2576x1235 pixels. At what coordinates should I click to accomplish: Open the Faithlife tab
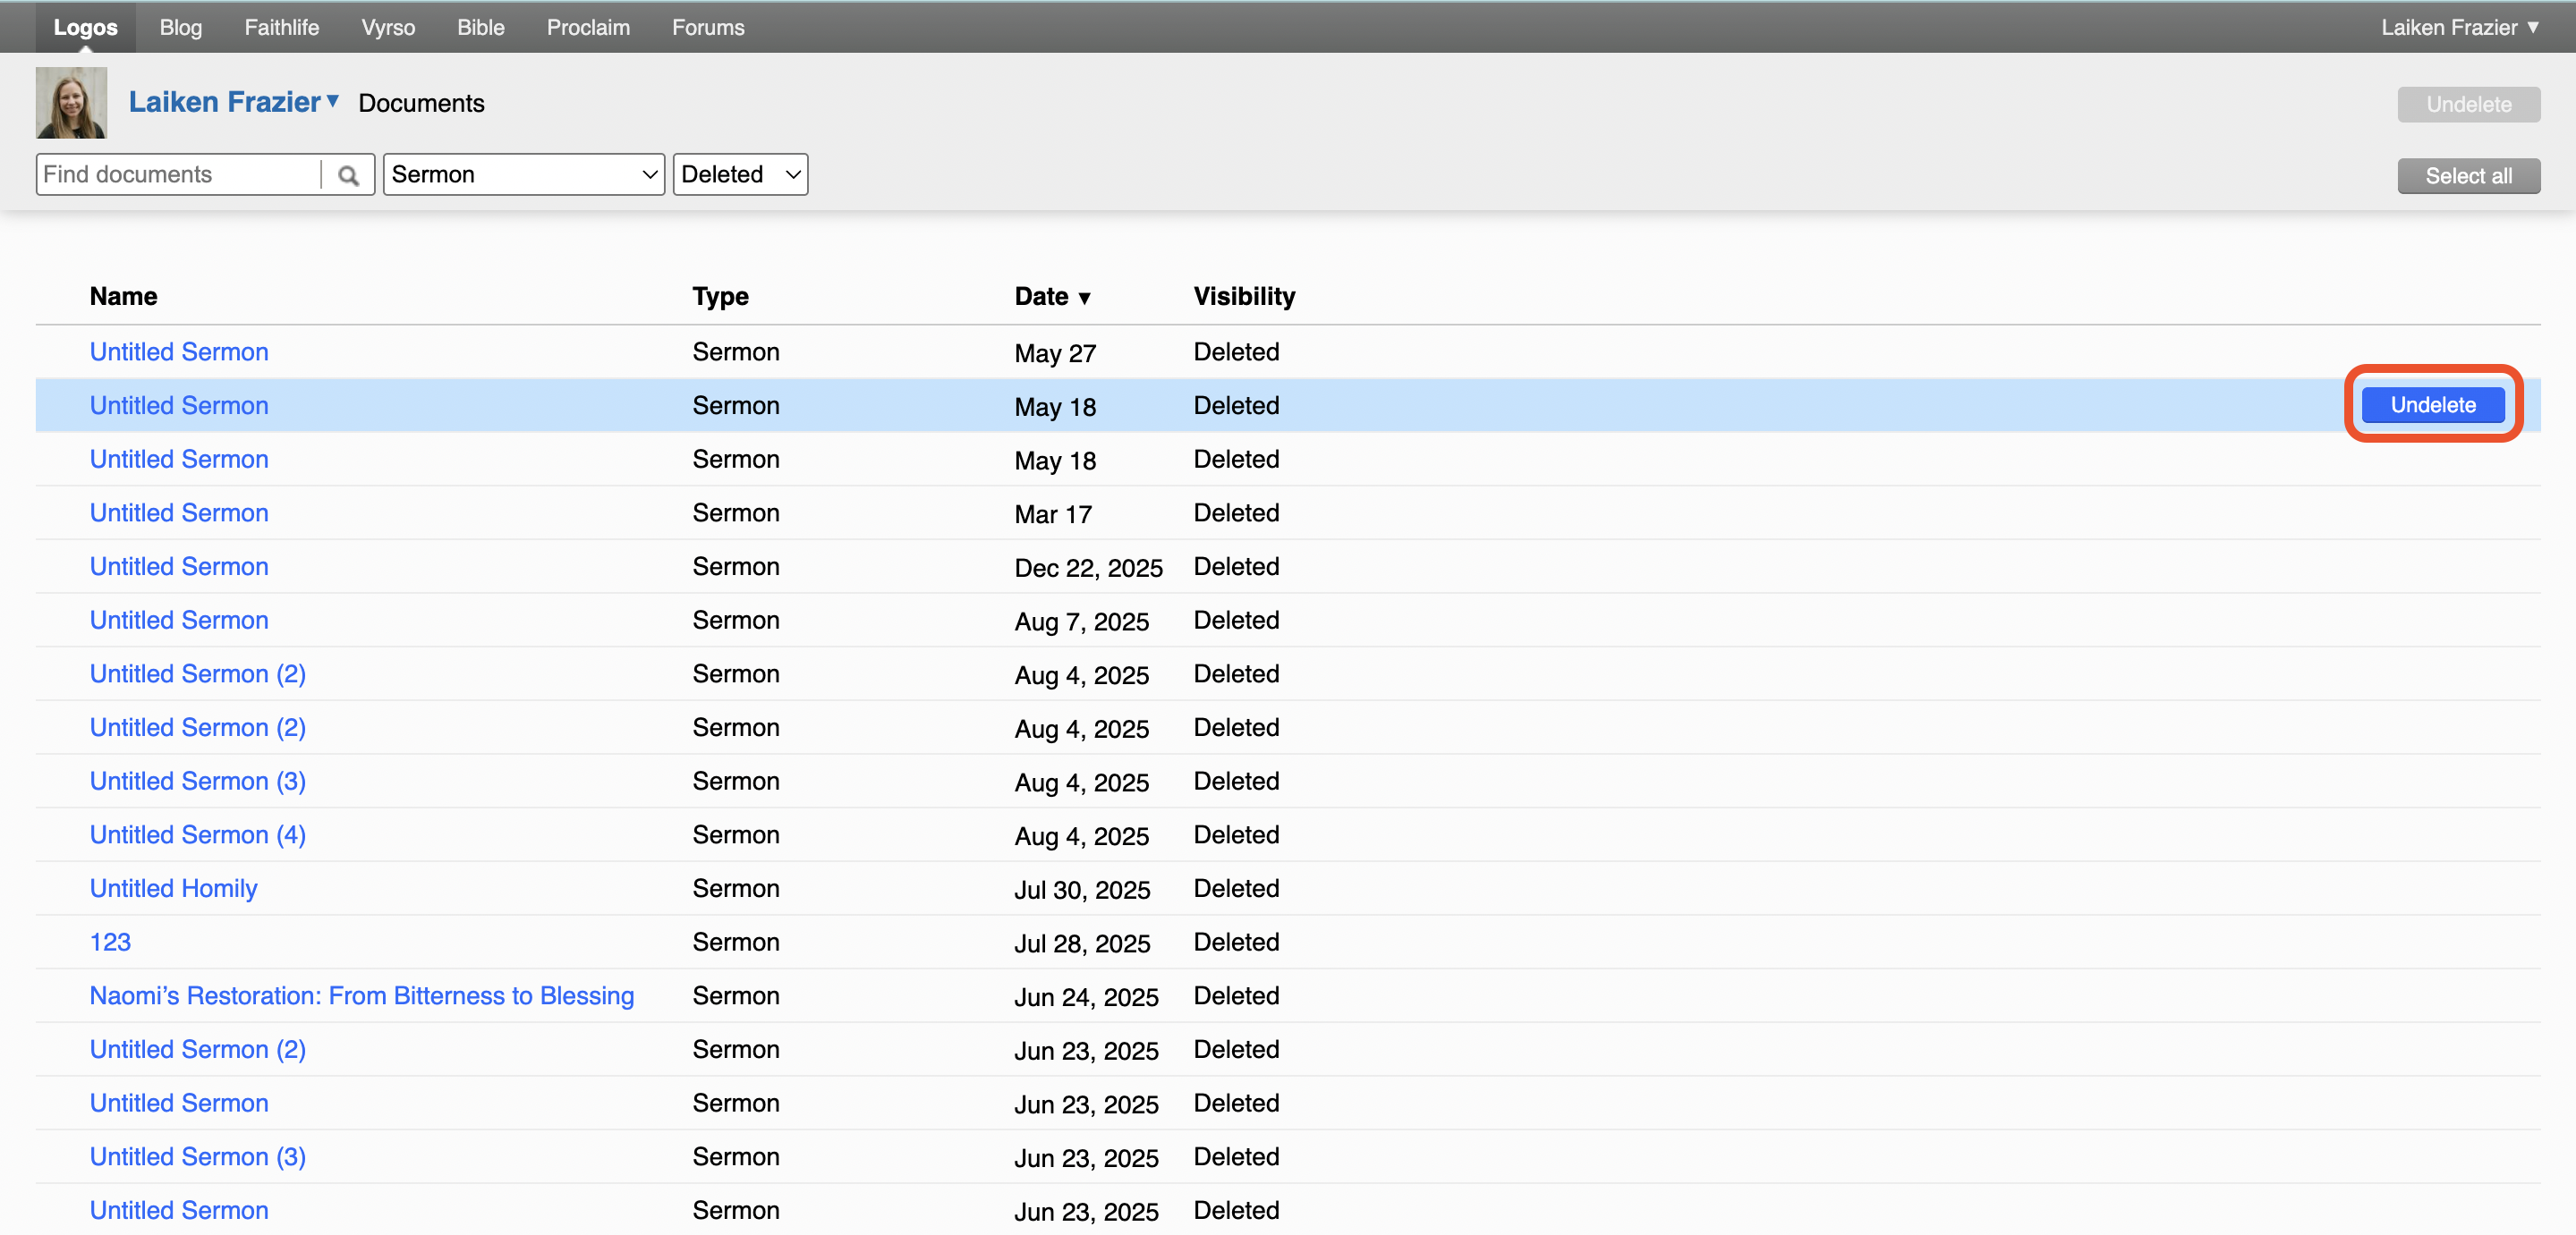(282, 27)
